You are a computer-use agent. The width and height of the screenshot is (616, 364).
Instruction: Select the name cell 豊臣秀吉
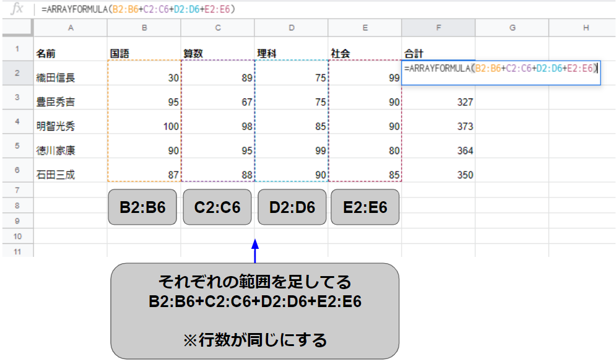point(71,97)
